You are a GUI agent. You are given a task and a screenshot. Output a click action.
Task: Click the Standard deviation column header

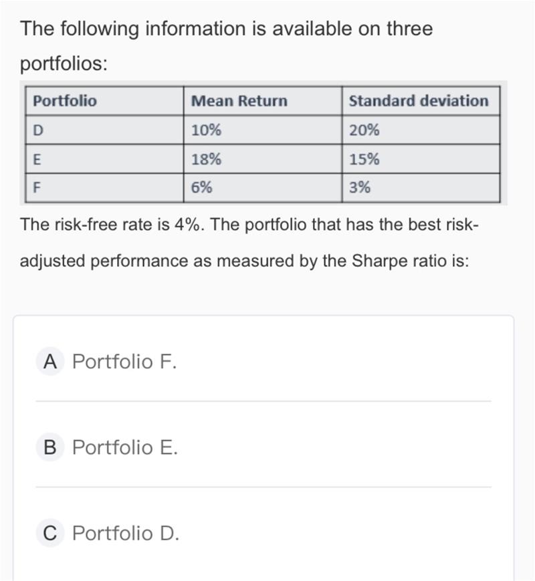pyautogui.click(x=419, y=101)
